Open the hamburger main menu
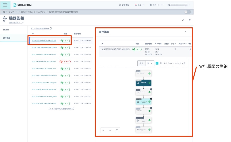231x142 pixels. click(5, 5)
